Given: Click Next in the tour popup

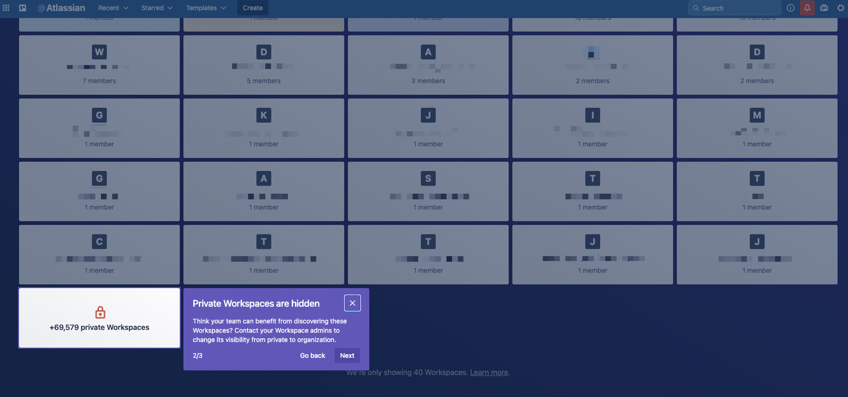Looking at the screenshot, I should (347, 355).
